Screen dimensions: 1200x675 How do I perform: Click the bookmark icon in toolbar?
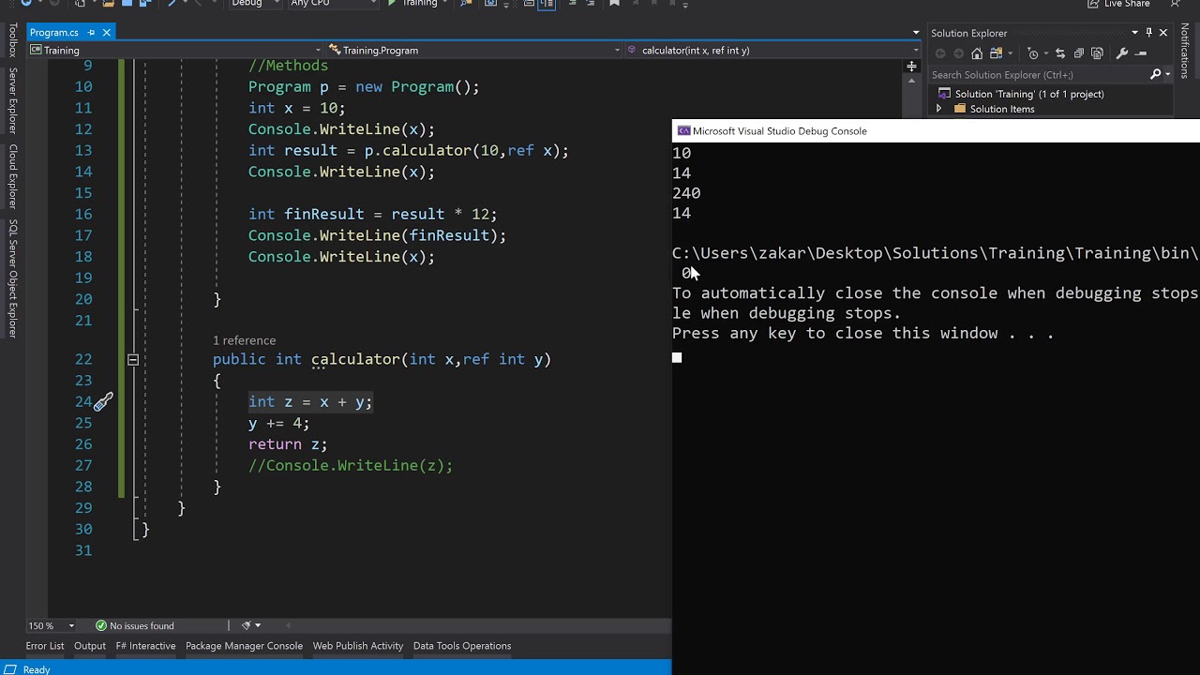615,4
